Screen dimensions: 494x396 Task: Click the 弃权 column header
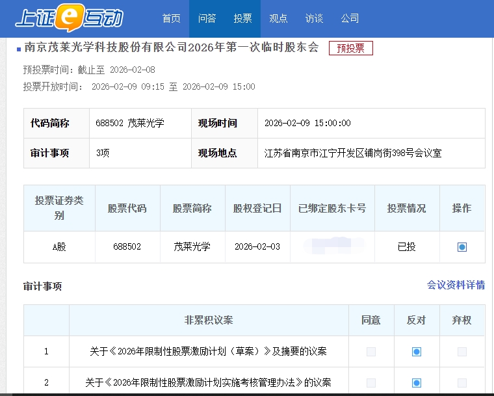(x=462, y=320)
